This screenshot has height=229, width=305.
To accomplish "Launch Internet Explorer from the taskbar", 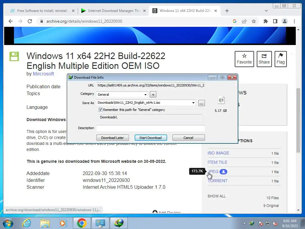I will [x=27, y=223].
